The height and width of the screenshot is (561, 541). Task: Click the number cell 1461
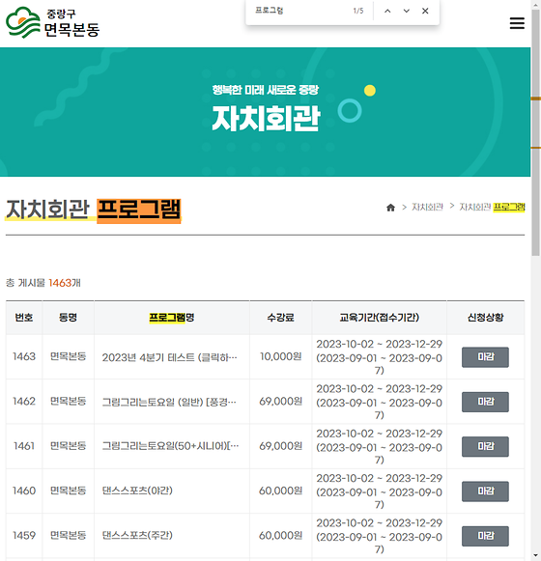click(x=24, y=446)
